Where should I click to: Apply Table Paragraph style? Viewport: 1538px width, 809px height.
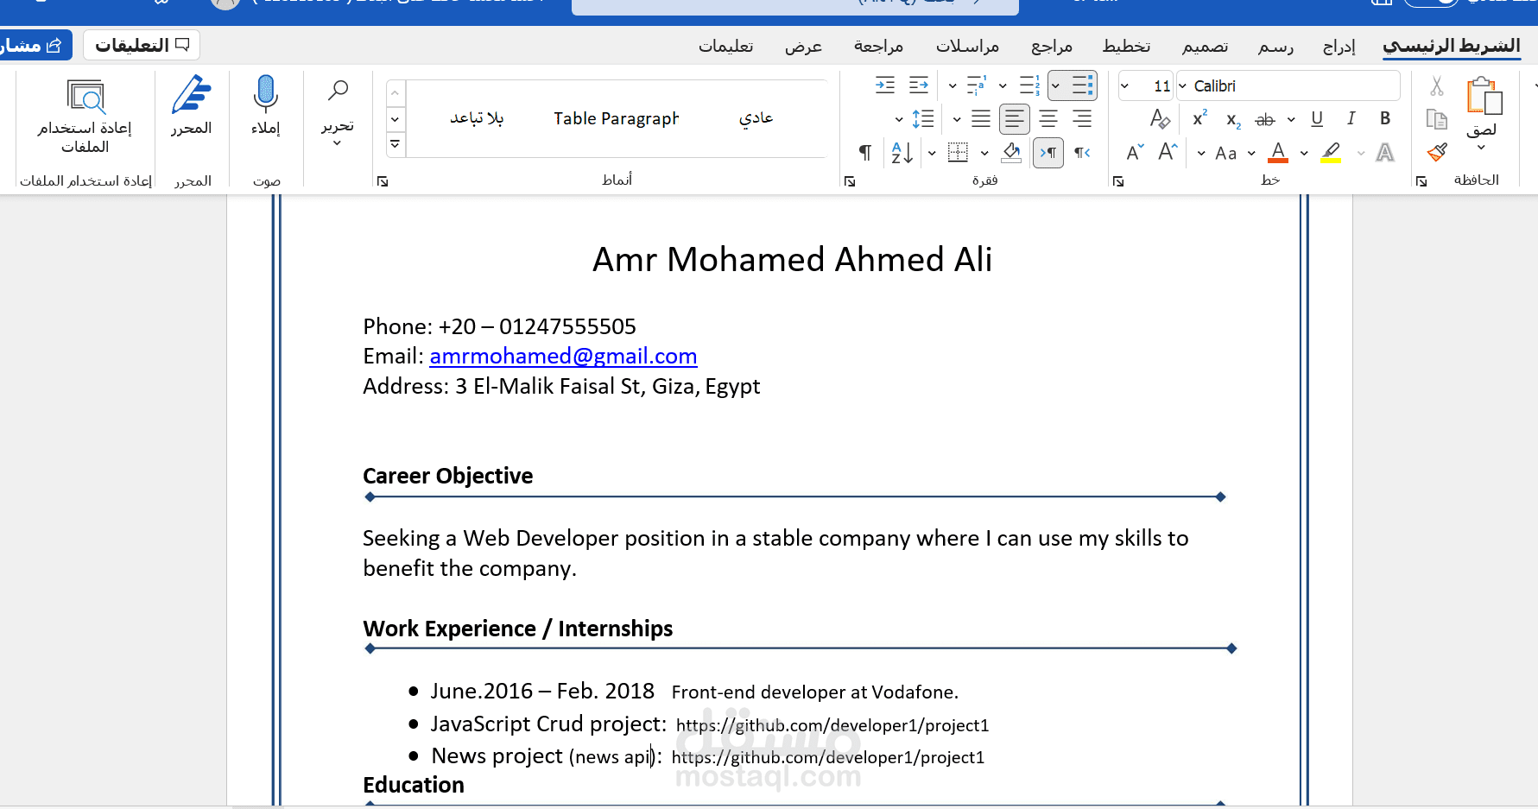pos(617,118)
